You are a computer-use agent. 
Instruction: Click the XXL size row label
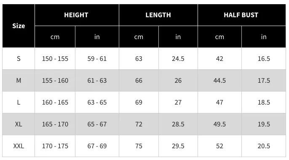tap(19, 146)
